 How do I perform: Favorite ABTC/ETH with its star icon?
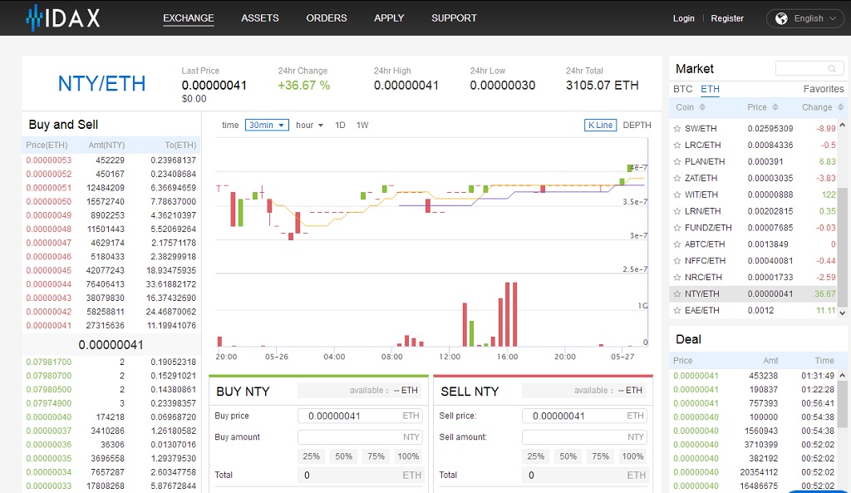coord(676,244)
